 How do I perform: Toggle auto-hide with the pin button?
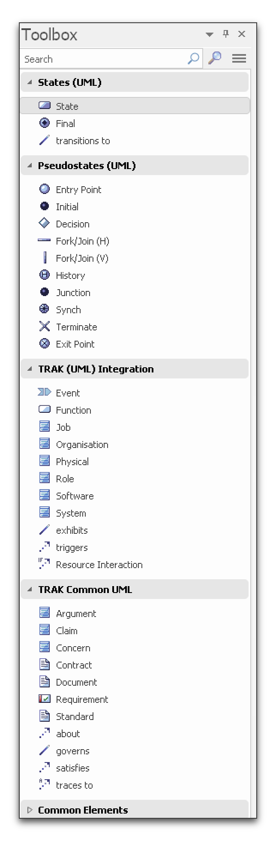(226, 34)
